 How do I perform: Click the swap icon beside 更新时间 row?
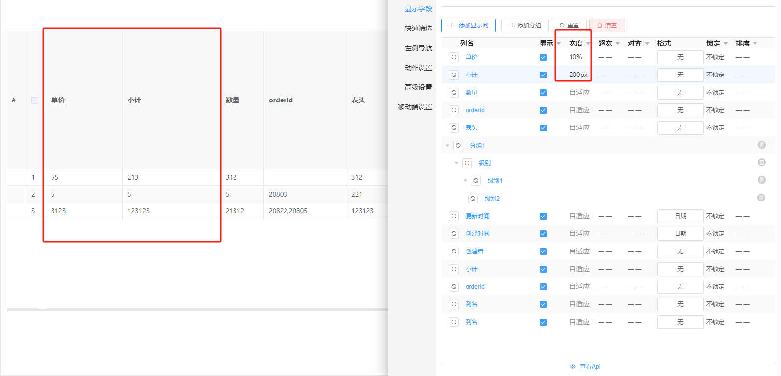454,216
